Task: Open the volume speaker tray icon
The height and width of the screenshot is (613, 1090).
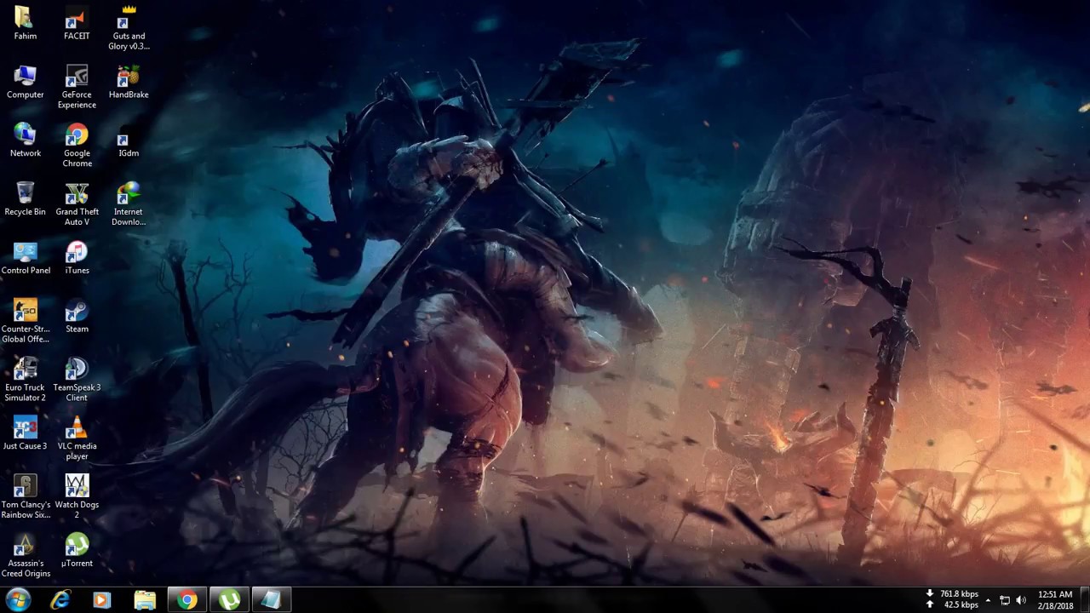Action: click(1021, 600)
